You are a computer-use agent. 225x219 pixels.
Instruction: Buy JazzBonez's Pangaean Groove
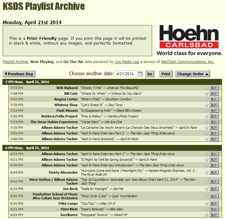214,215
